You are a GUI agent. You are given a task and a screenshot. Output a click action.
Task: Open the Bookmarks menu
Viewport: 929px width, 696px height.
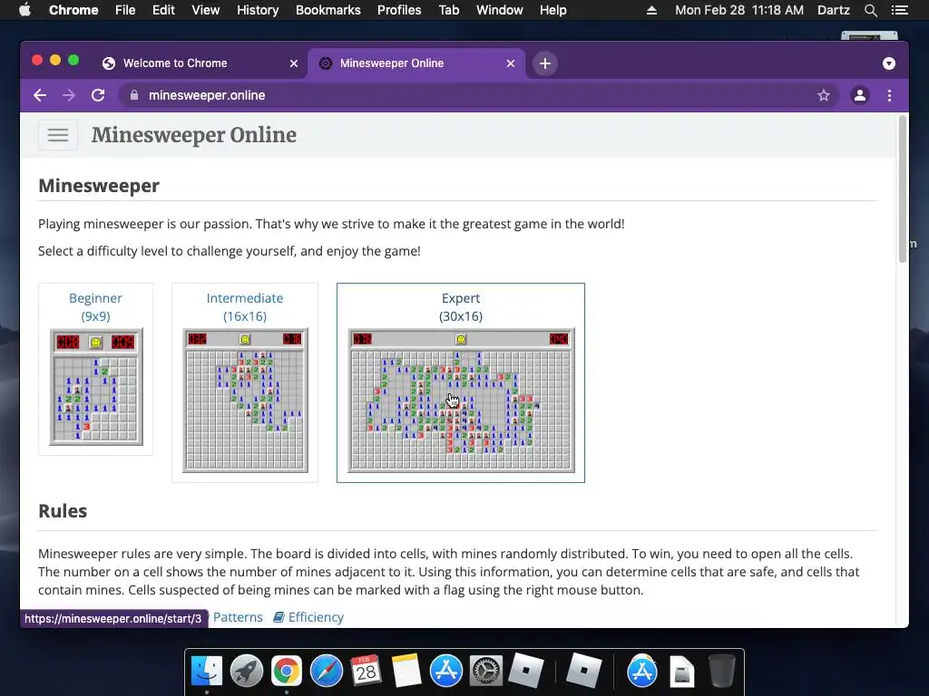[x=328, y=10]
